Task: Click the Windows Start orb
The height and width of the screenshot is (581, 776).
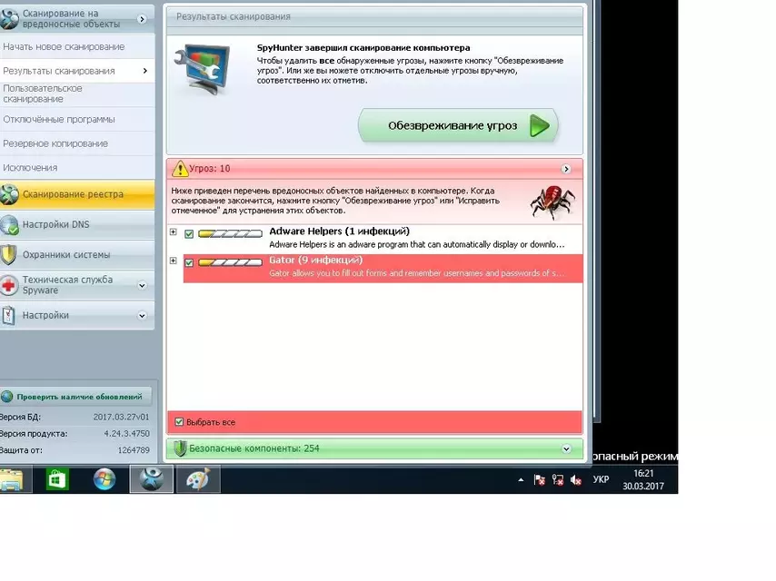Action: 104,479
